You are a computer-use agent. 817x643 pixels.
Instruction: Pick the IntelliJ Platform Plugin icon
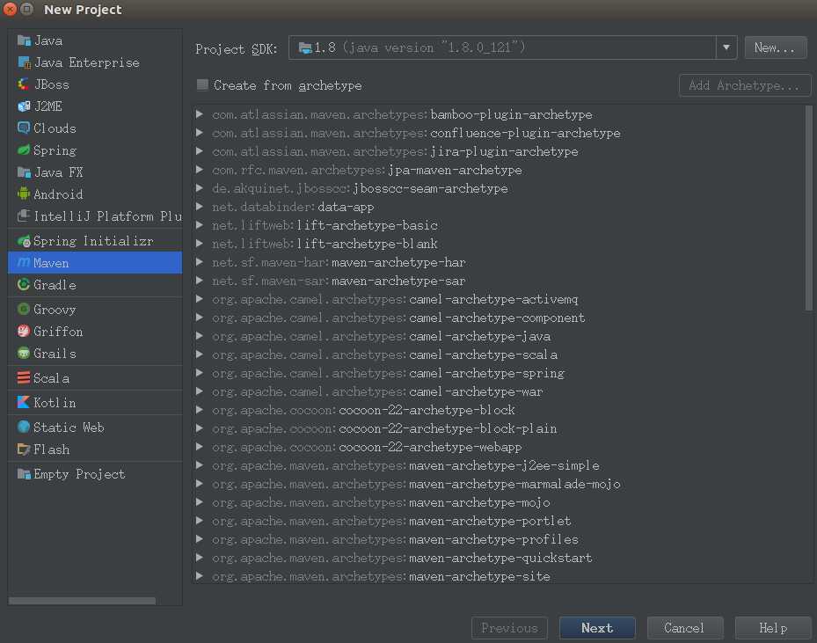(x=24, y=216)
